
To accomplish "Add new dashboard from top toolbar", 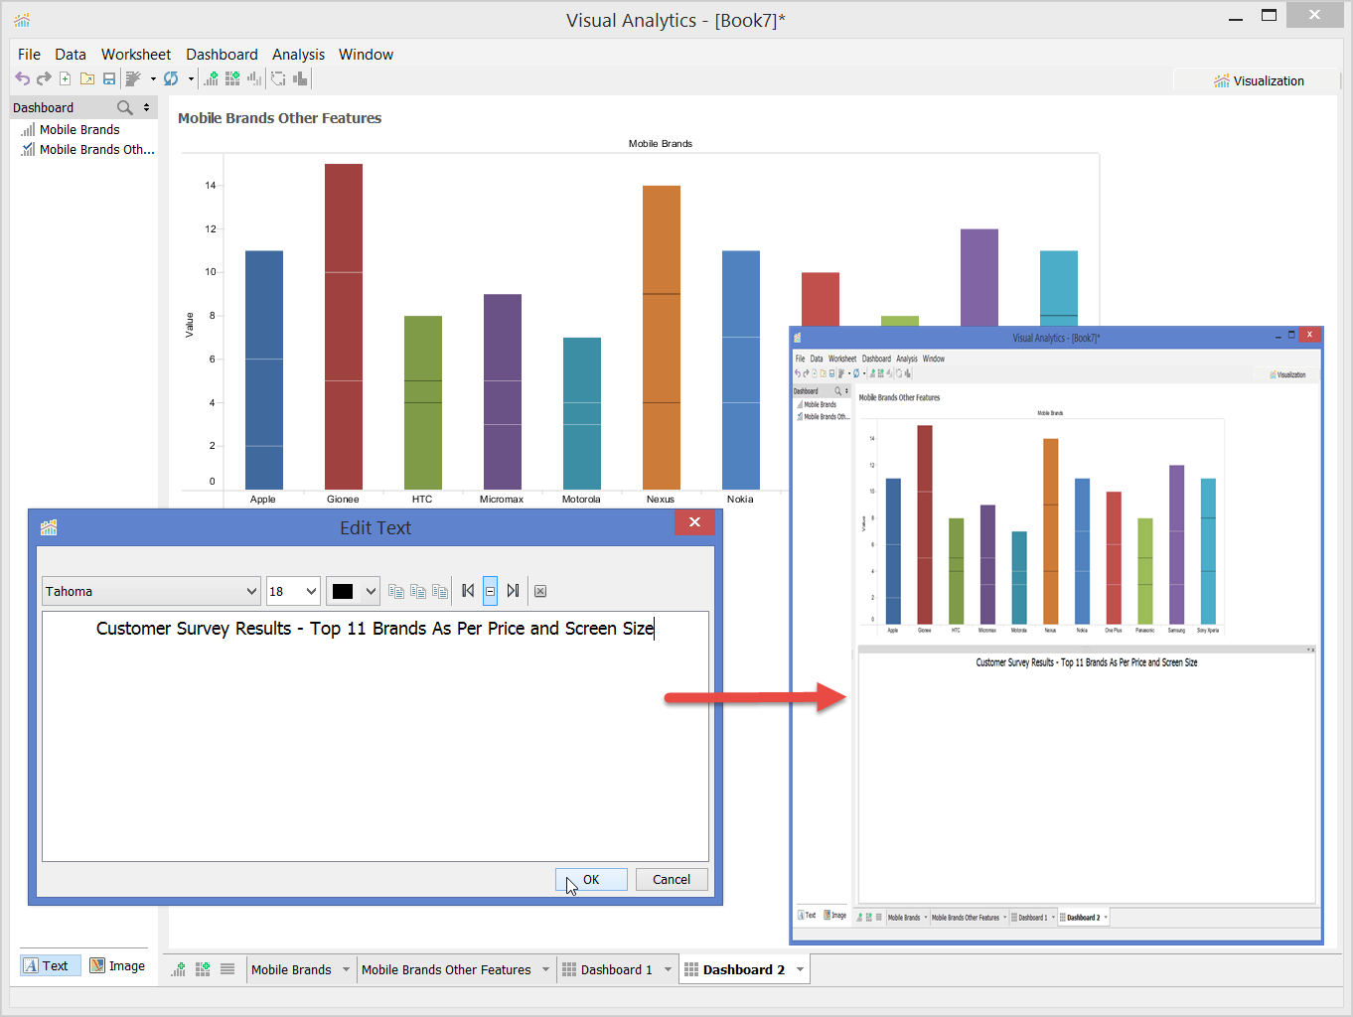I will tap(232, 78).
